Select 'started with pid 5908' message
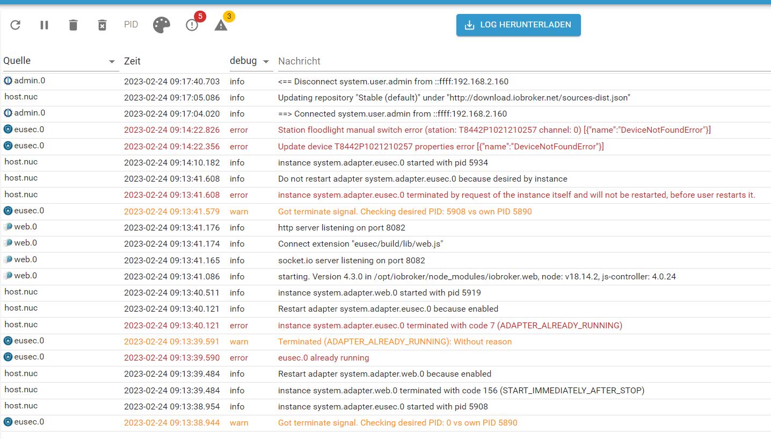Image resolution: width=771 pixels, height=439 pixels. point(383,407)
